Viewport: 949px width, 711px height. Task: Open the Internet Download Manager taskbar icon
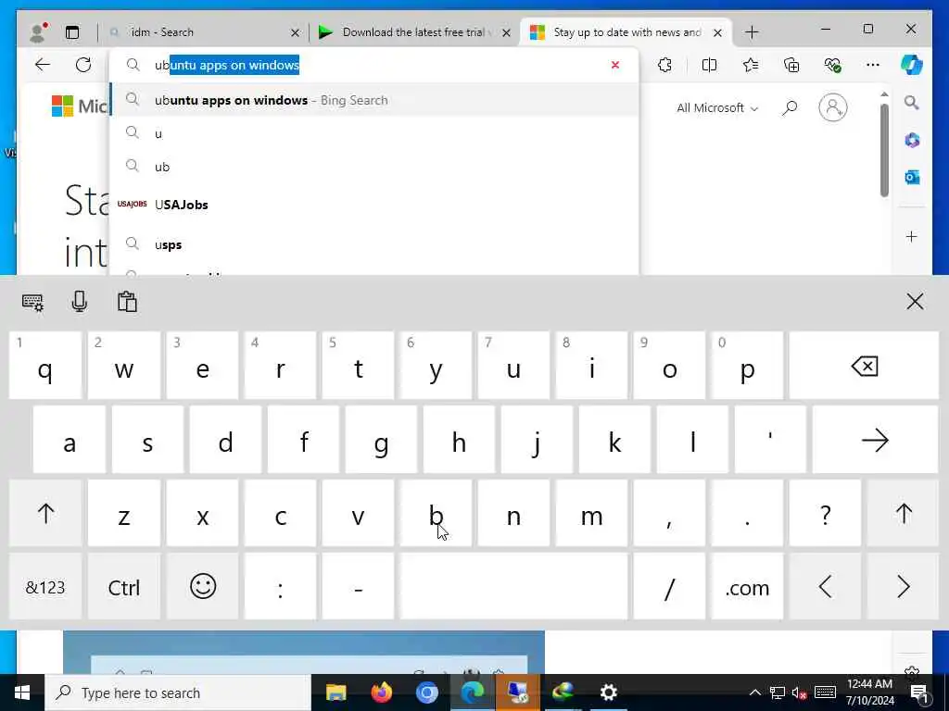click(x=563, y=692)
